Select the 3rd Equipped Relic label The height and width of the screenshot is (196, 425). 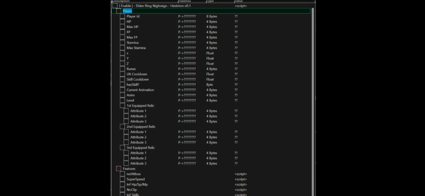click(141, 148)
